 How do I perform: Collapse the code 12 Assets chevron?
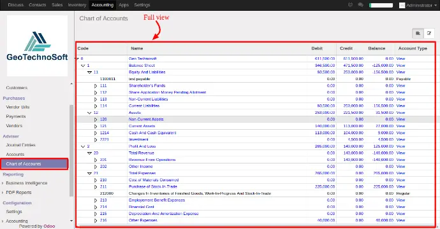coord(89,113)
